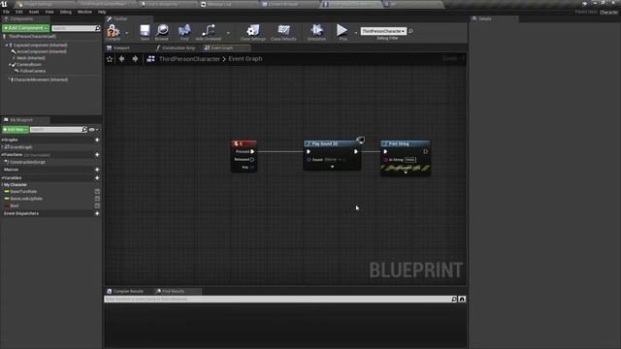Open the Find tool in the toolbar

184,32
